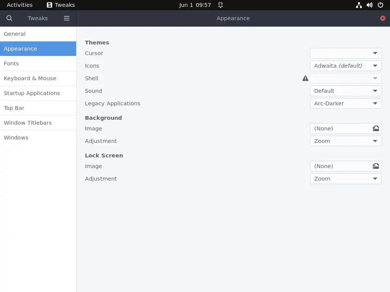Click the Shell theme warning icon

[x=305, y=78]
